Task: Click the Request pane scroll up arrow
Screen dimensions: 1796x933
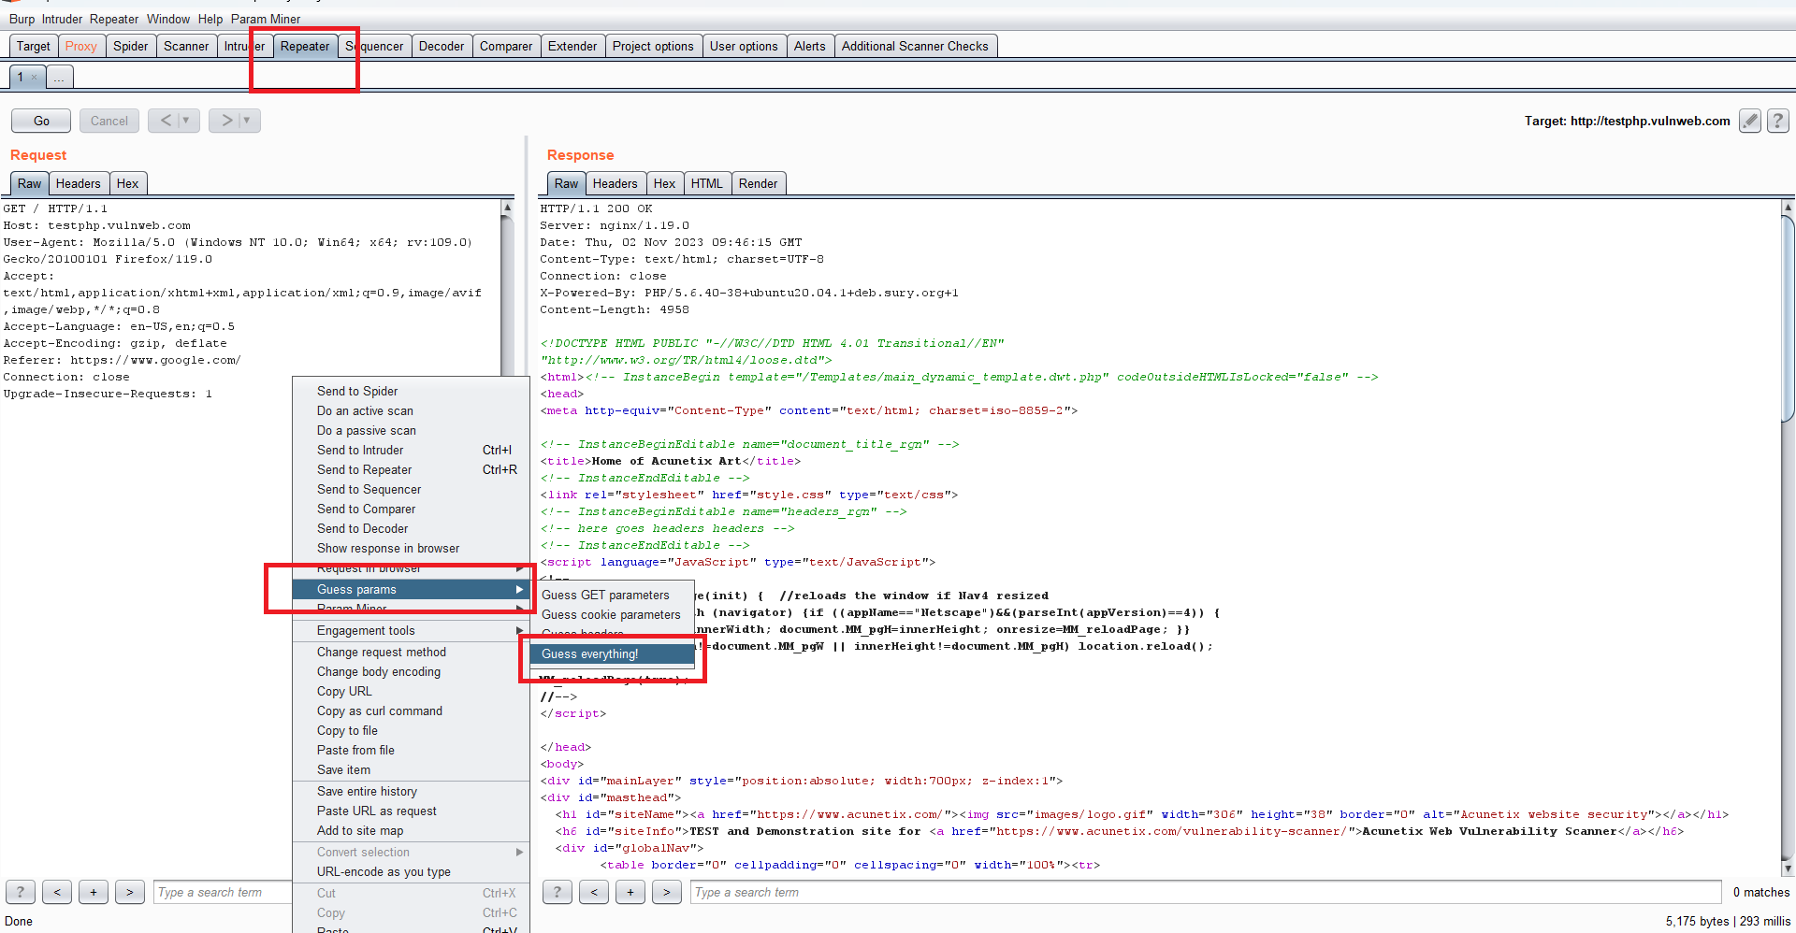Action: 507,208
